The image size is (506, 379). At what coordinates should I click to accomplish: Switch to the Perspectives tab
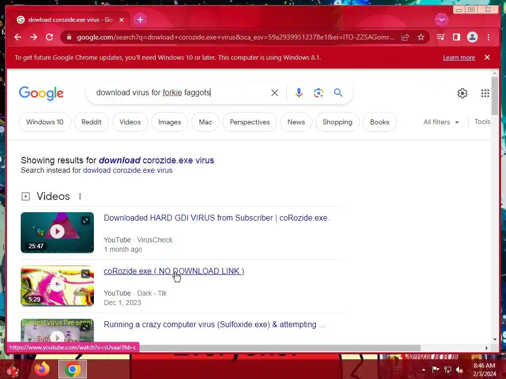(x=250, y=122)
